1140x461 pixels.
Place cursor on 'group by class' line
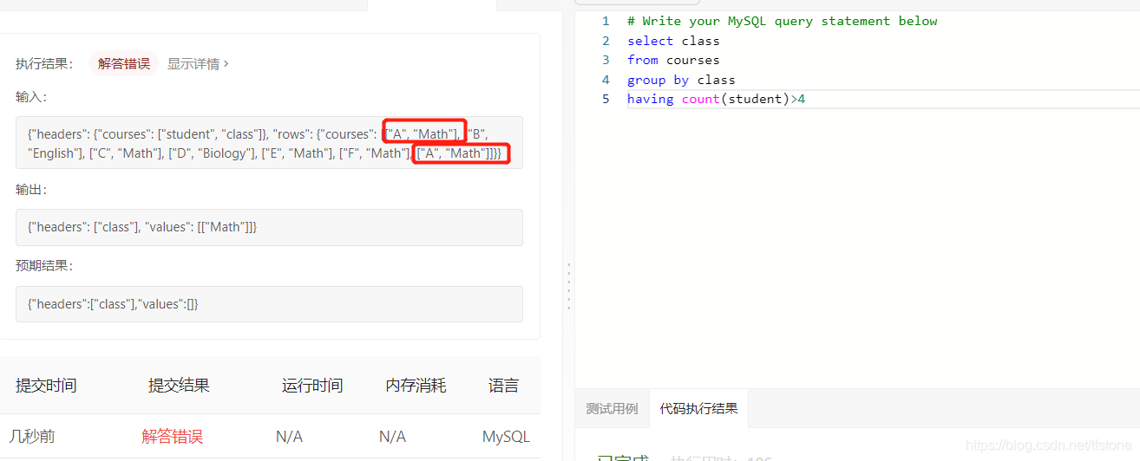coord(681,80)
